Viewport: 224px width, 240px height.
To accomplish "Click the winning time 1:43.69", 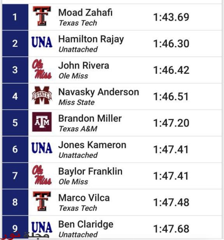I will [x=171, y=17].
